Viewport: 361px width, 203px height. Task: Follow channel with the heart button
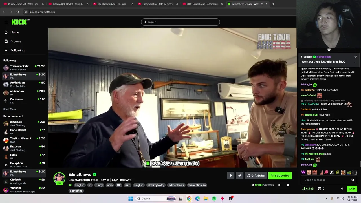(x=239, y=176)
